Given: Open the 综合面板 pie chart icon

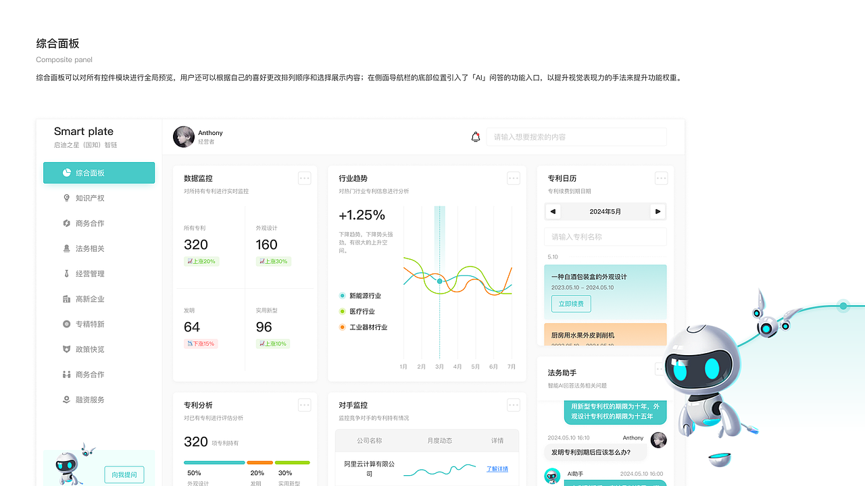Looking at the screenshot, I should [x=67, y=173].
